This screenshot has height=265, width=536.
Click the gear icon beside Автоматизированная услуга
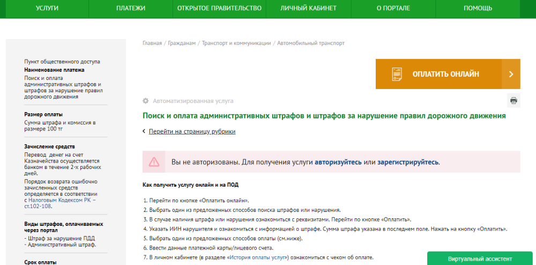point(145,101)
